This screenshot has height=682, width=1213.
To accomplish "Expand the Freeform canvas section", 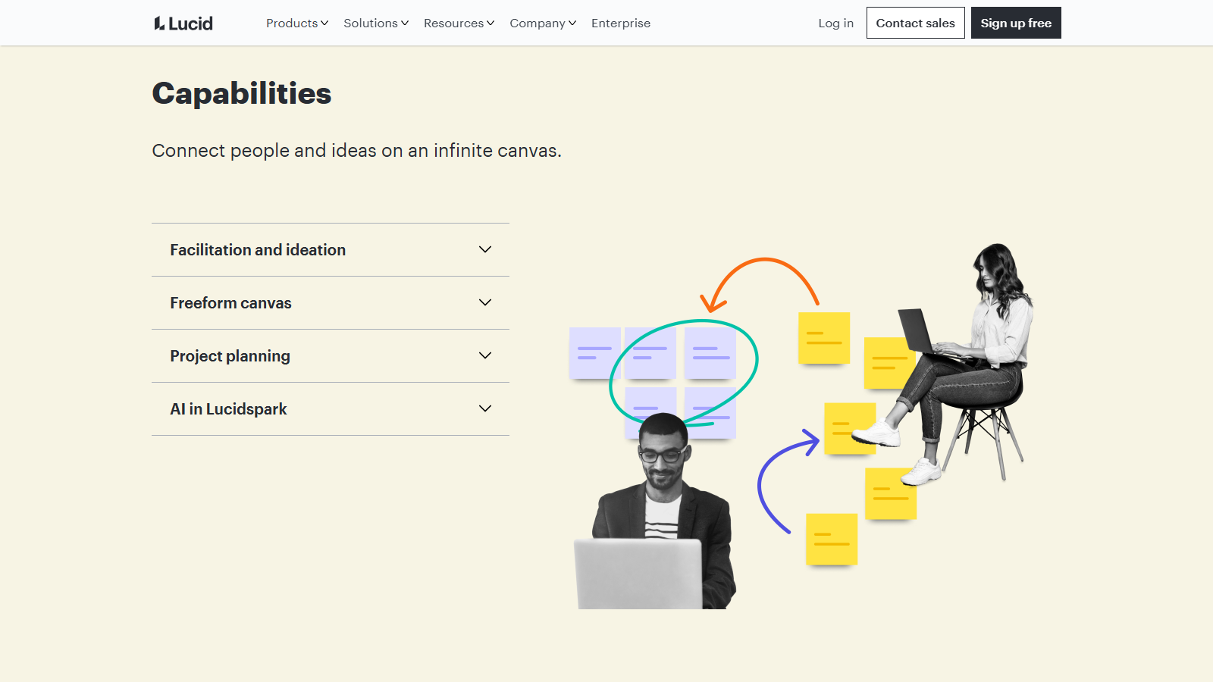I will (x=331, y=303).
